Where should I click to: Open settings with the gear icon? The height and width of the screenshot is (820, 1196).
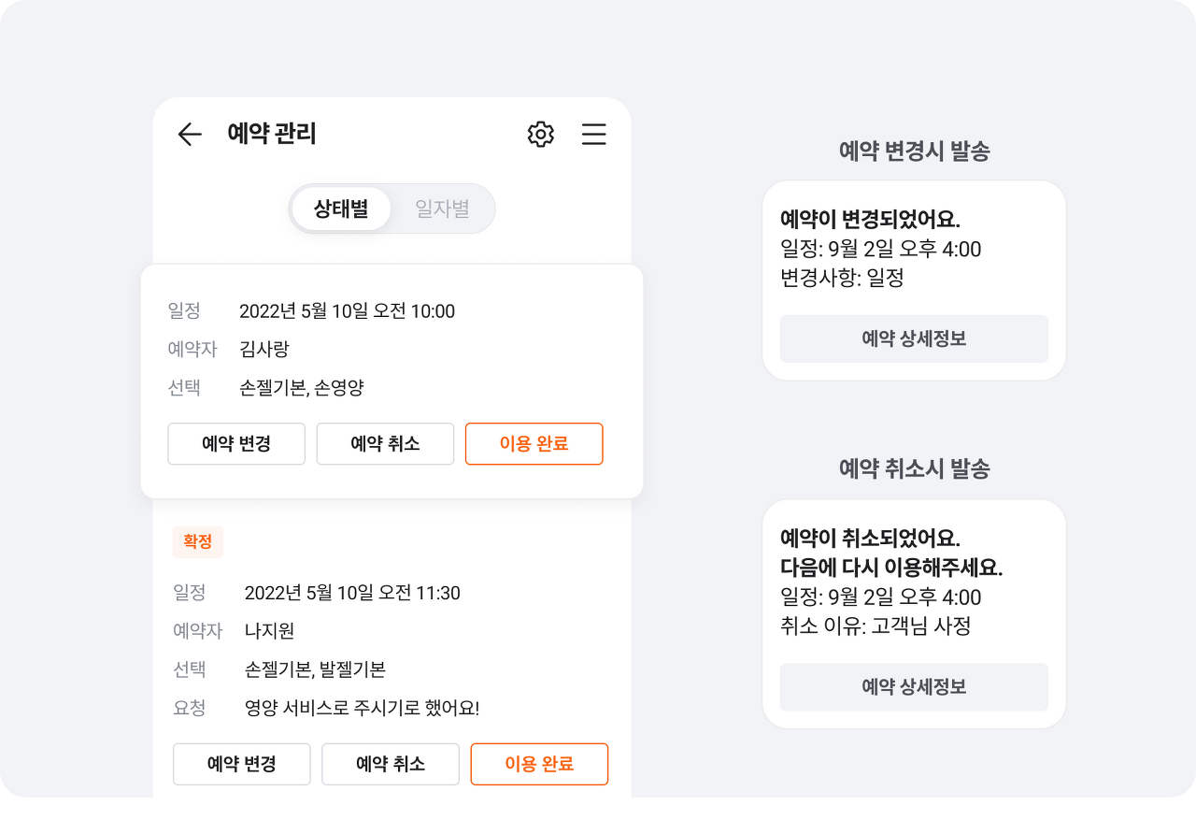pos(541,135)
